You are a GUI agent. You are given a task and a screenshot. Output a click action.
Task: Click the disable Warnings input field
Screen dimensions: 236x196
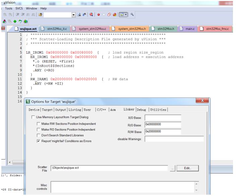(x=174, y=139)
